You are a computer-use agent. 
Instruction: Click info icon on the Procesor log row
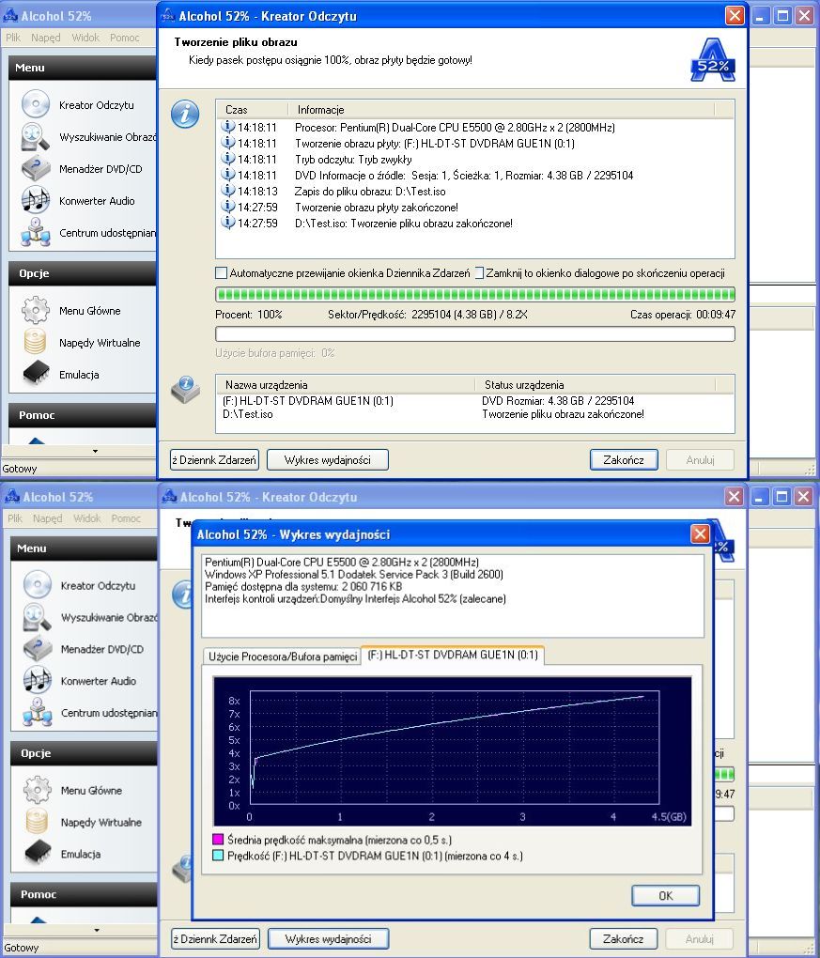point(228,127)
